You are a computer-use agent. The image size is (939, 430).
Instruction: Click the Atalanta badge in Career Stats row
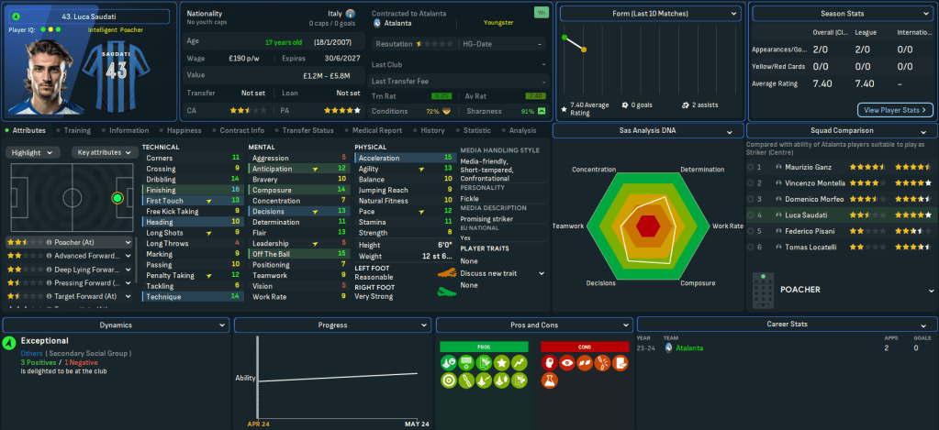[x=669, y=348]
